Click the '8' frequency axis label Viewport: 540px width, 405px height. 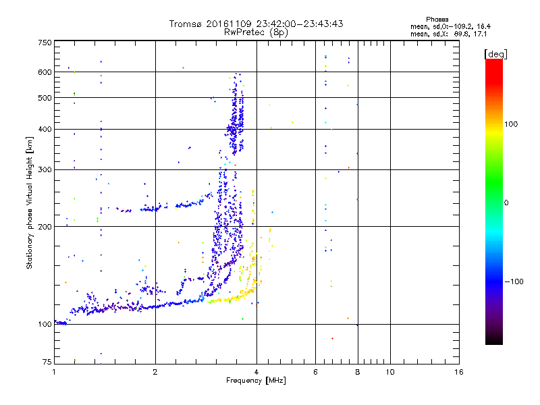358,372
